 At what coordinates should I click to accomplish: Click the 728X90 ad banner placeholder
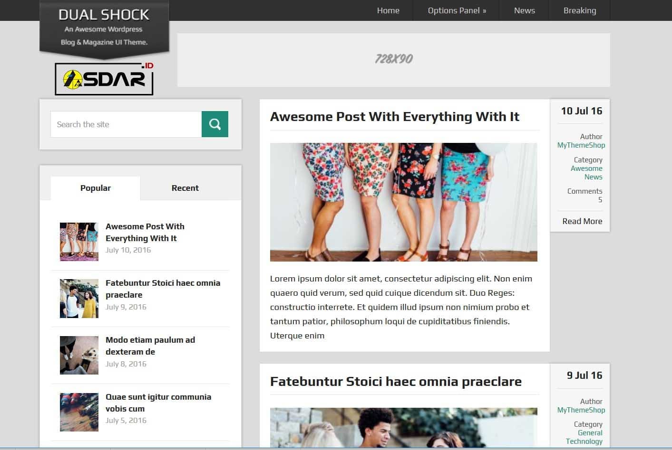click(x=394, y=60)
